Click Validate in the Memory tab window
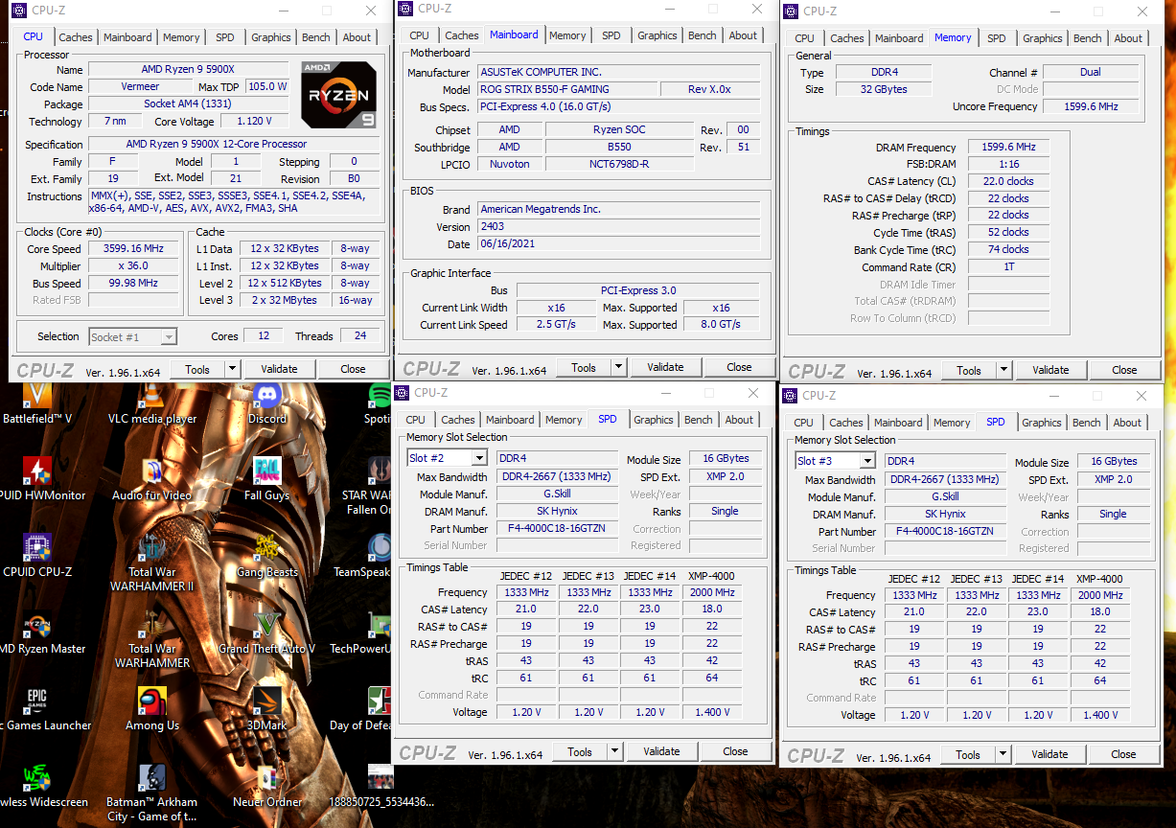This screenshot has width=1176, height=828. pos(1050,370)
